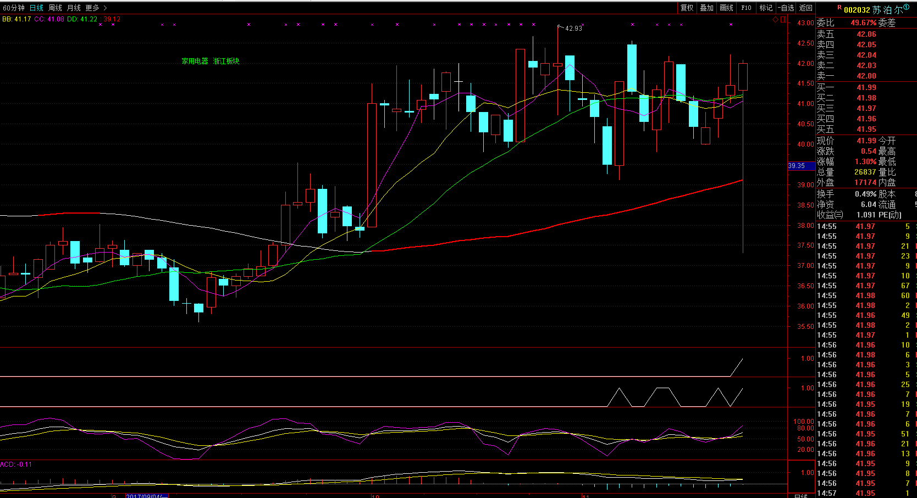
Task: Click the 卖一 ask price 42.00
Action: coord(866,76)
